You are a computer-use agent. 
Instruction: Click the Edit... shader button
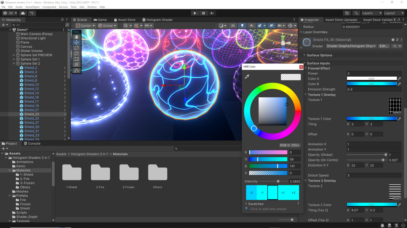click(x=384, y=46)
